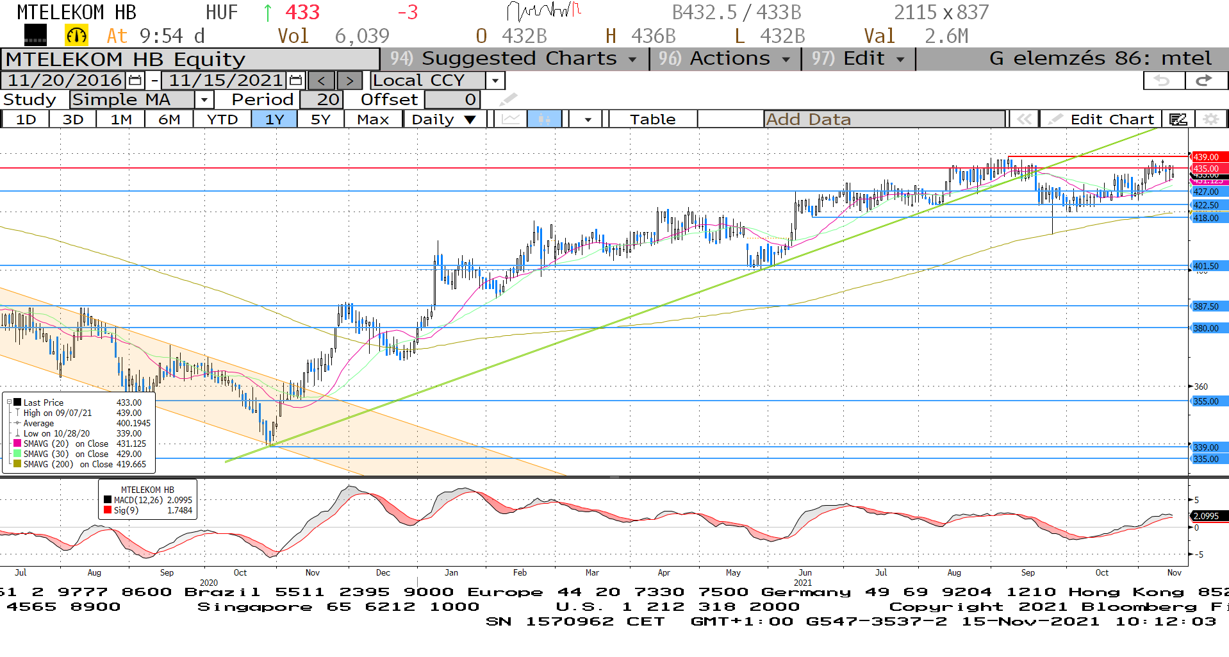Switch to line chart type

click(x=511, y=119)
